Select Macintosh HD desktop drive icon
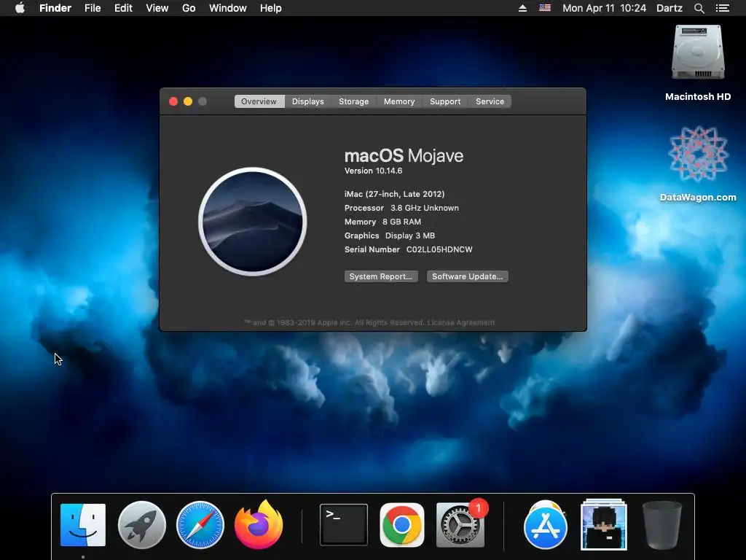The image size is (746, 560). click(x=698, y=52)
